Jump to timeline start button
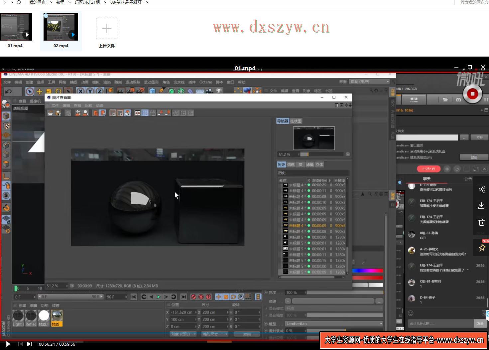The width and height of the screenshot is (489, 350). pyautogui.click(x=134, y=297)
